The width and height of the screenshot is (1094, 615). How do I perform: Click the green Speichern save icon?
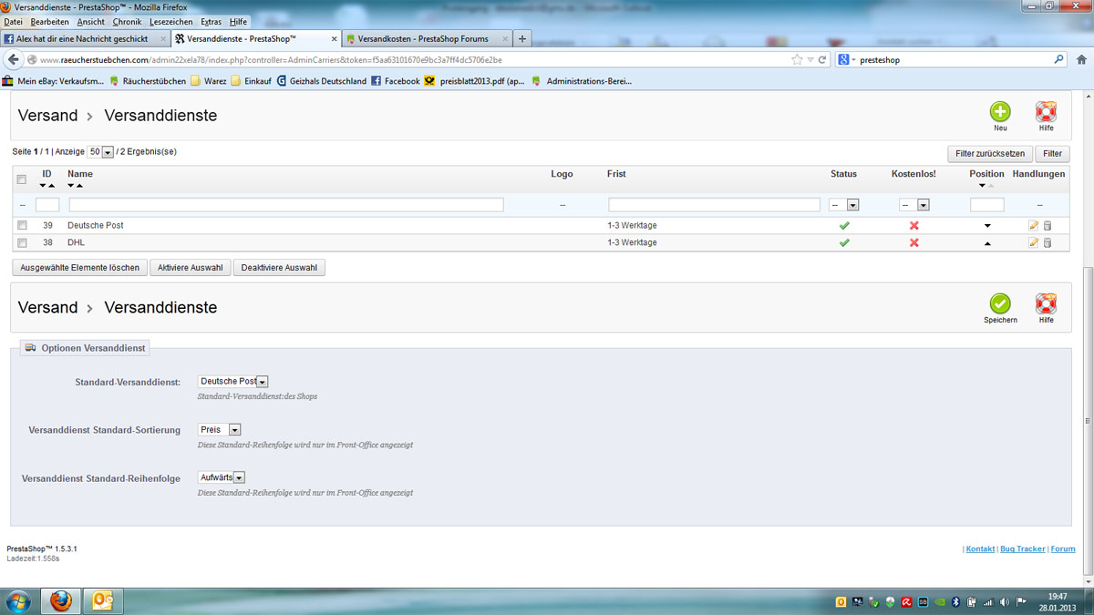pos(1000,303)
